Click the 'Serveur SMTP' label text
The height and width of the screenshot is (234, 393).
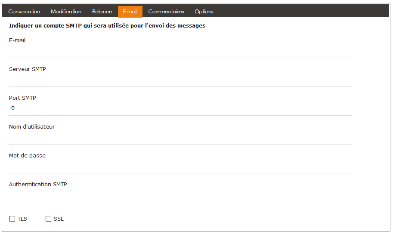28,69
